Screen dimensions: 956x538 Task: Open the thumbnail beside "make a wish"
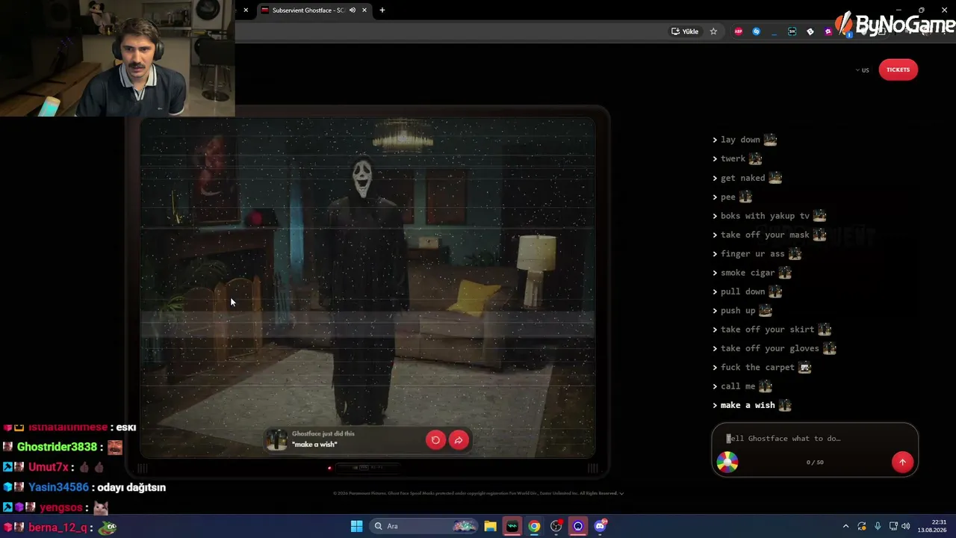[784, 405]
